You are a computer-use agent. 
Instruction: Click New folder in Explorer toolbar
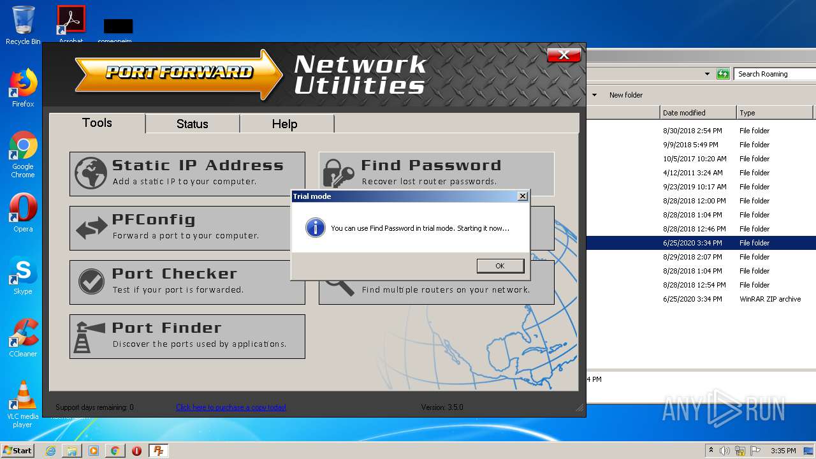625,95
